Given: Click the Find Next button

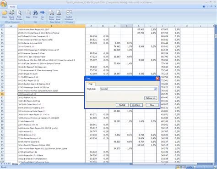Looking at the screenshot, I should point(136,105).
